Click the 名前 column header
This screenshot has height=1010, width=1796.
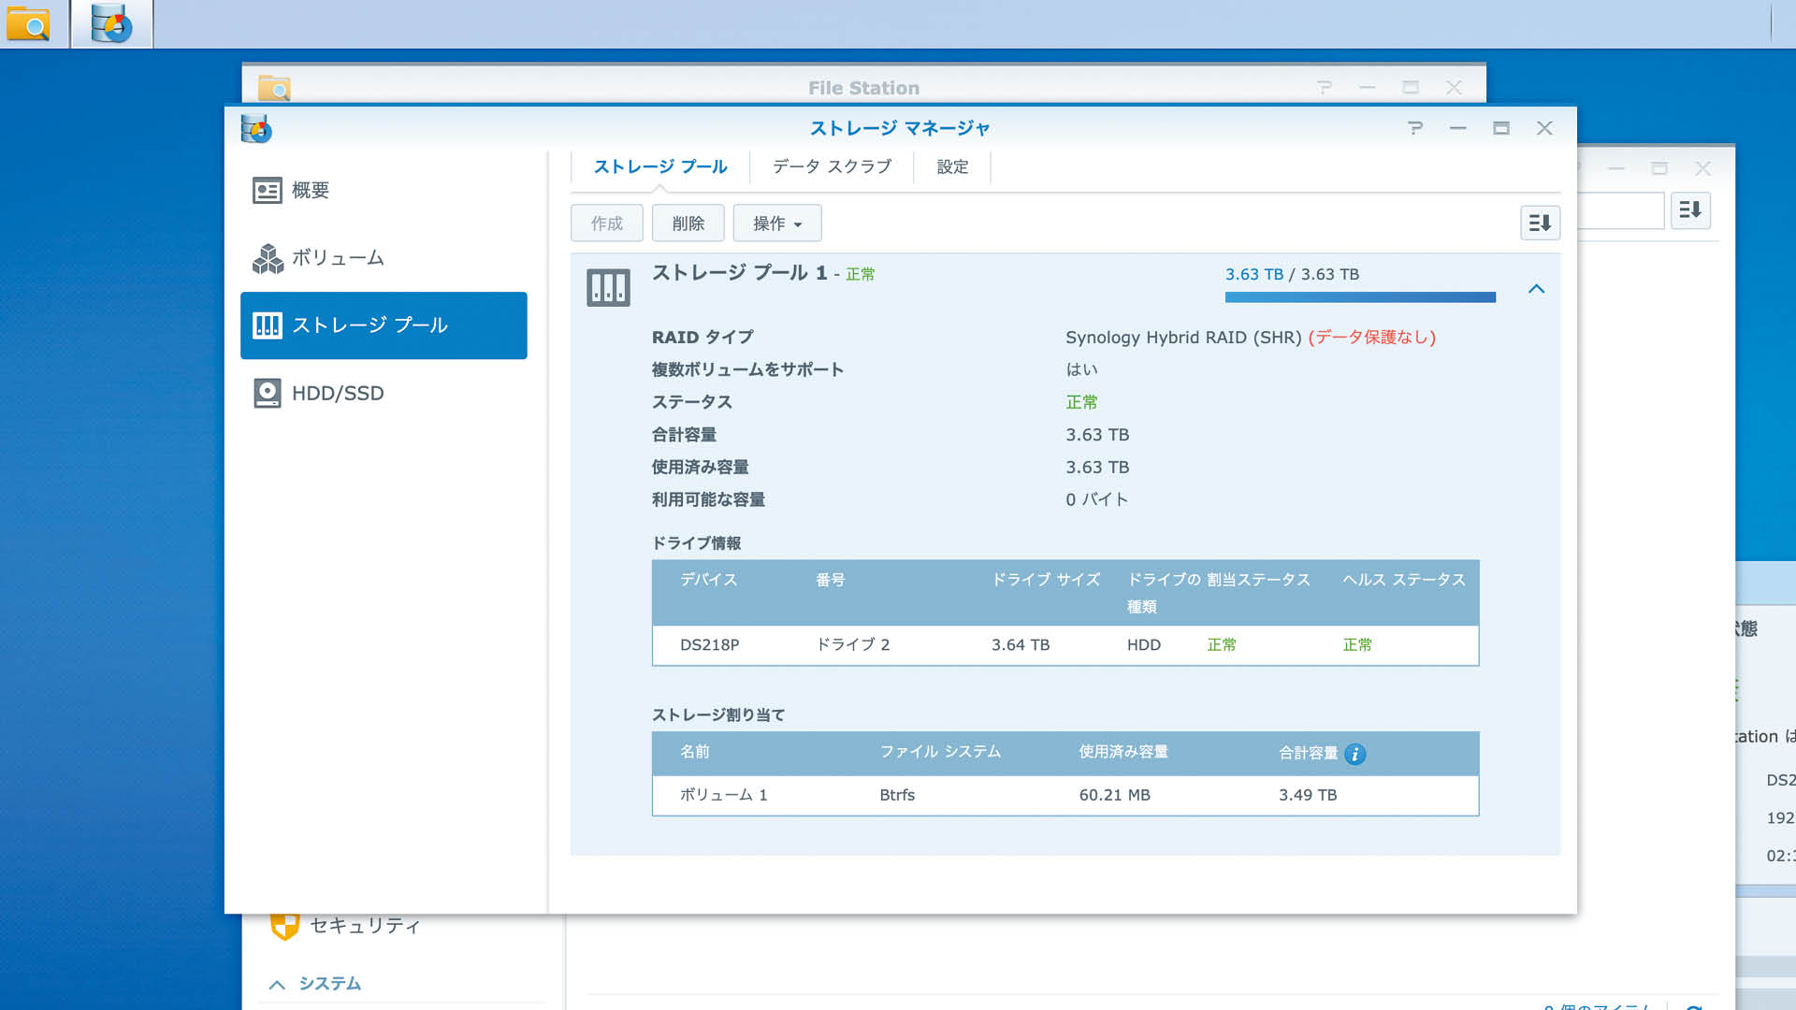pos(695,752)
